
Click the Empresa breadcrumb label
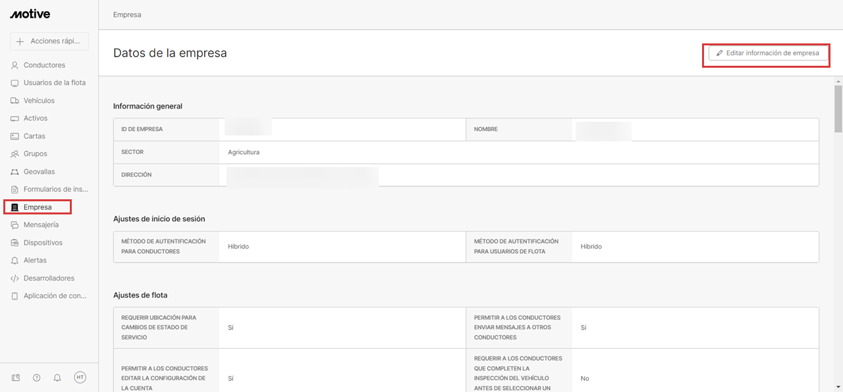pyautogui.click(x=126, y=14)
